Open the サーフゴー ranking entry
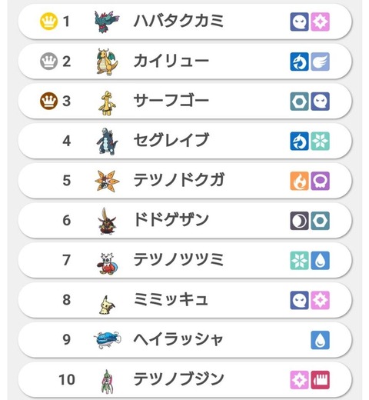369x400 pixels. pyautogui.click(x=184, y=101)
